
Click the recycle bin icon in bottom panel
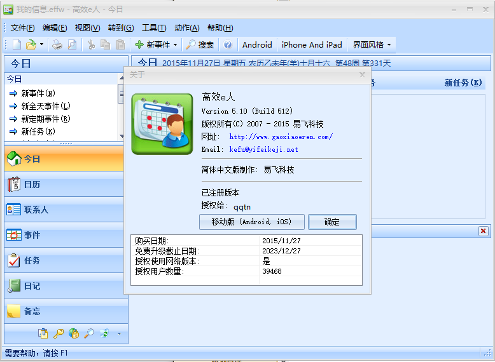(x=104, y=333)
